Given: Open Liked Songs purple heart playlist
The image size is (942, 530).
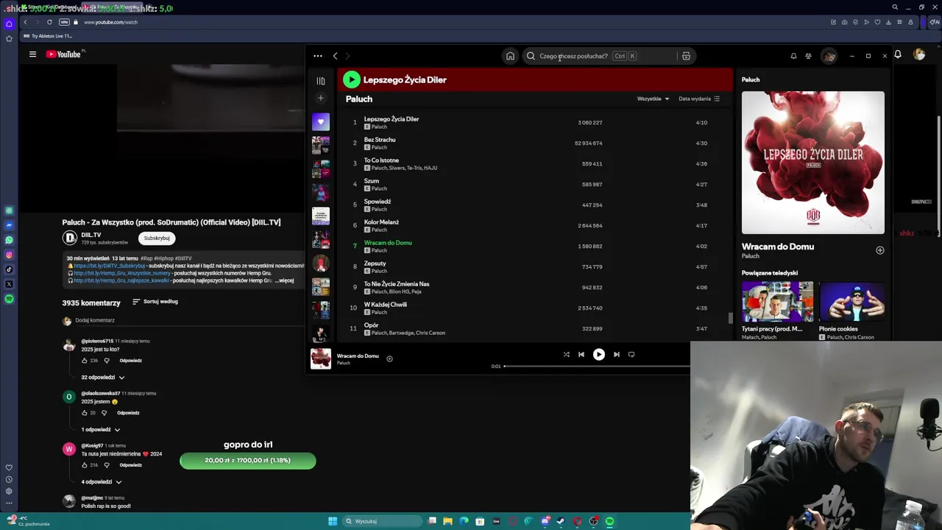Looking at the screenshot, I should 321,121.
